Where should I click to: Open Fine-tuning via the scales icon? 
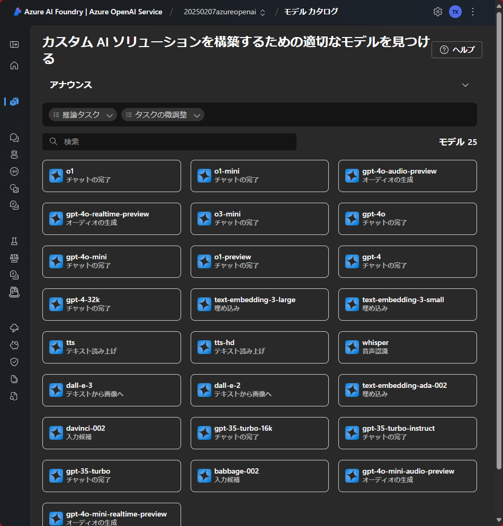pyautogui.click(x=14, y=258)
